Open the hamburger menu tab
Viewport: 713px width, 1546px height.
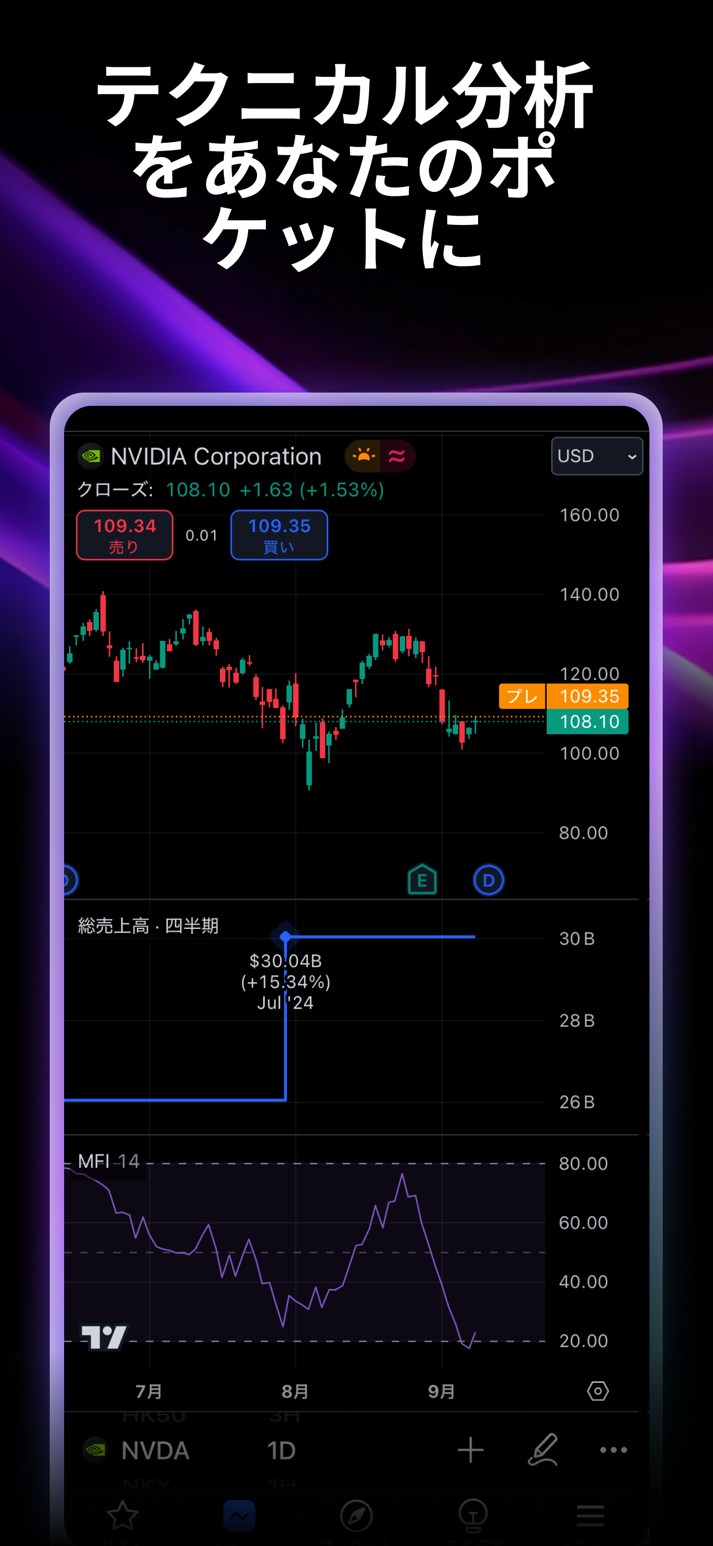[590, 1516]
